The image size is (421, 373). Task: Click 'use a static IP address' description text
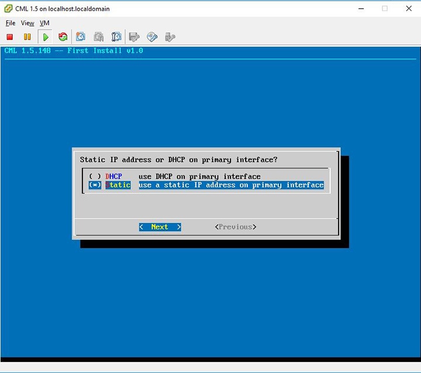click(x=231, y=185)
